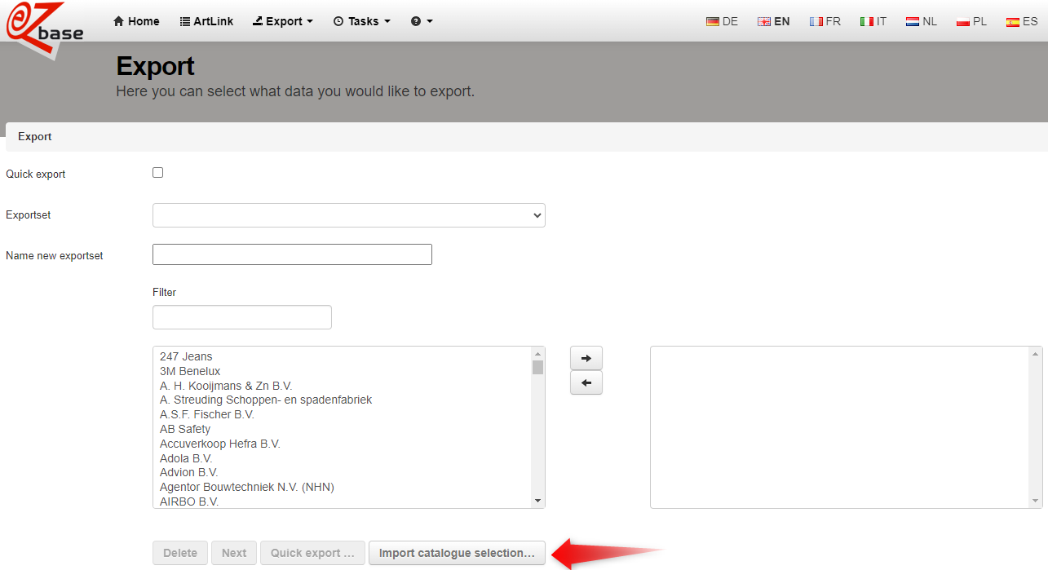
Task: Move selection right with arrow button
Action: pos(586,358)
